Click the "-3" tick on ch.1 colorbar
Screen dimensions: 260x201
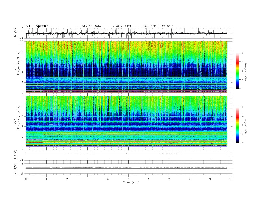[242, 53]
